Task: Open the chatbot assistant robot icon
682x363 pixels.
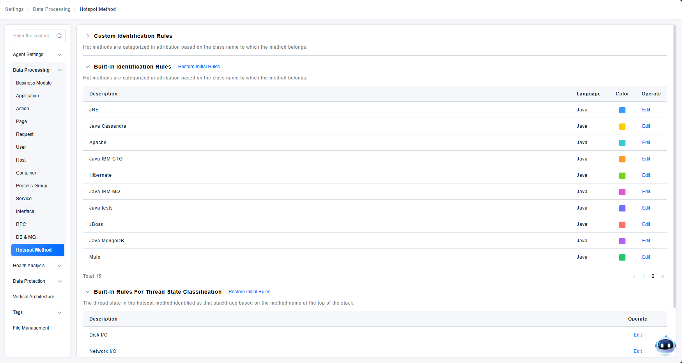Action: tap(665, 345)
